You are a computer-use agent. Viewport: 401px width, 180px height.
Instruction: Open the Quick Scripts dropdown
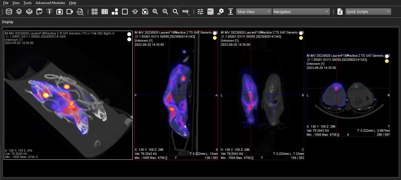coord(368,12)
